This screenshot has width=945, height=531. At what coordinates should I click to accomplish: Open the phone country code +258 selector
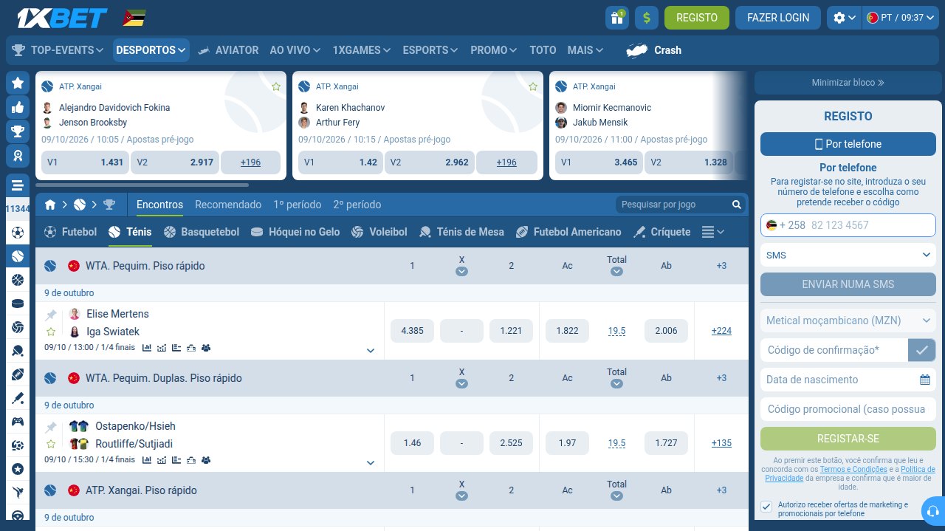(786, 225)
